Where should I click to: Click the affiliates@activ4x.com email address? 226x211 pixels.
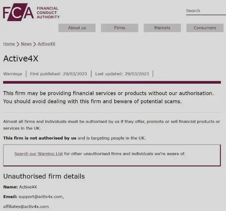26,207
